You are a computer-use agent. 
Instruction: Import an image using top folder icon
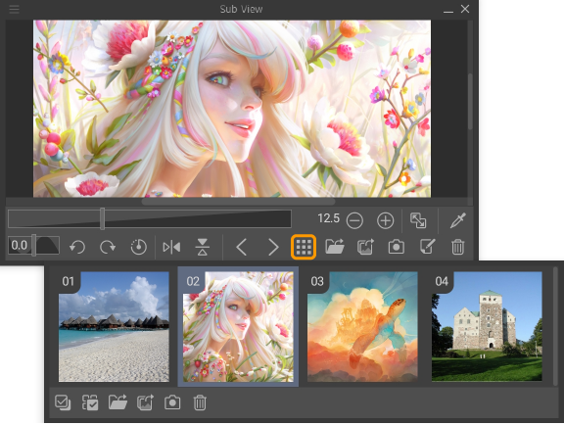coord(335,247)
